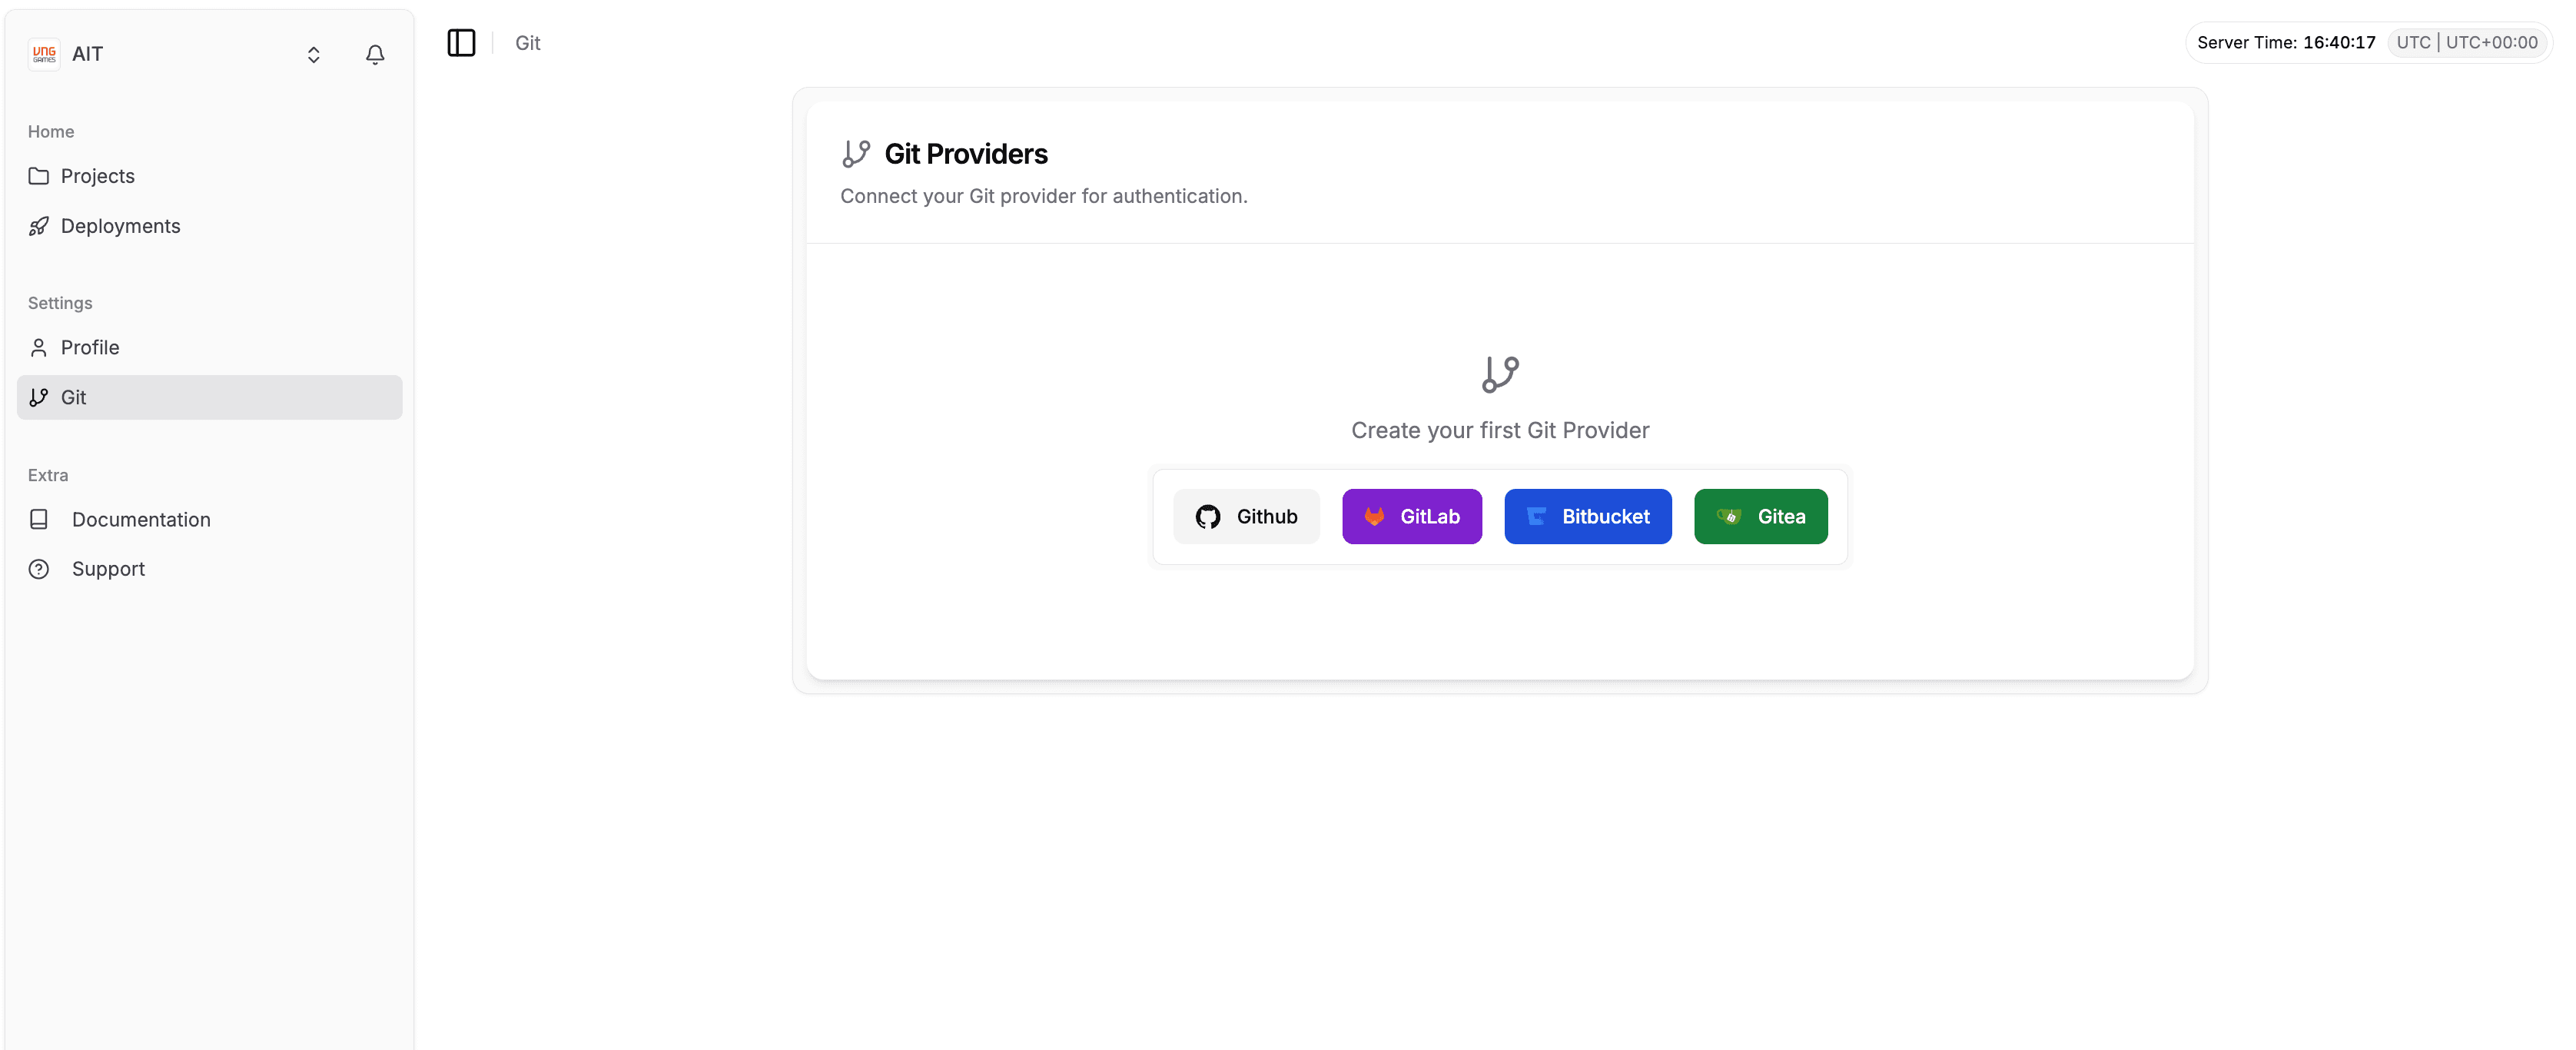Click the Support question mark icon
Screen dimensions: 2576x1050
click(x=39, y=569)
